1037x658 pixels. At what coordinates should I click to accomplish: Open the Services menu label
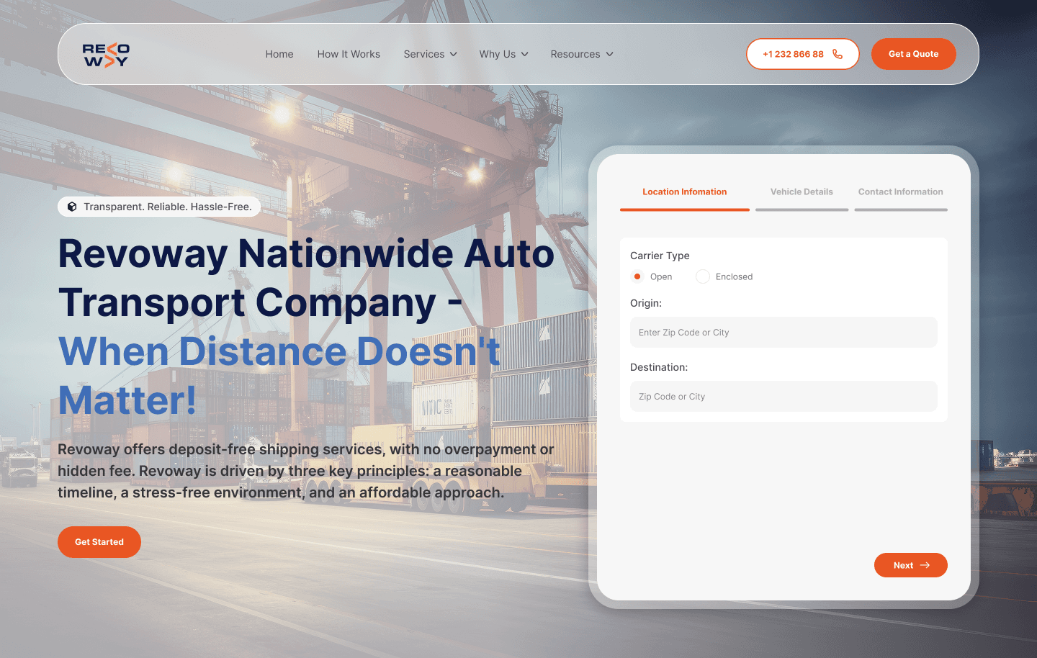click(x=424, y=54)
